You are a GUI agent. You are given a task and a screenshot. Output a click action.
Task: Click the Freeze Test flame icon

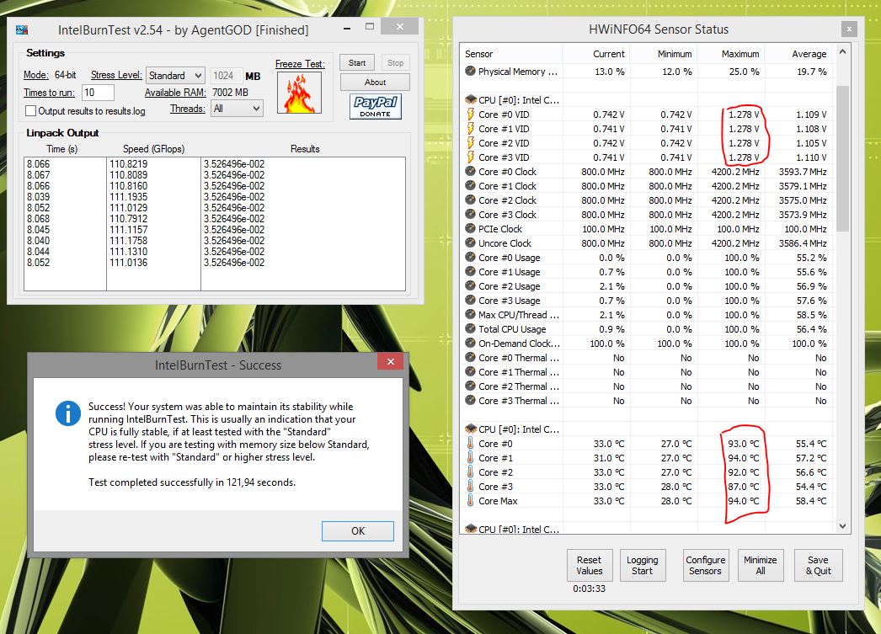[x=300, y=93]
